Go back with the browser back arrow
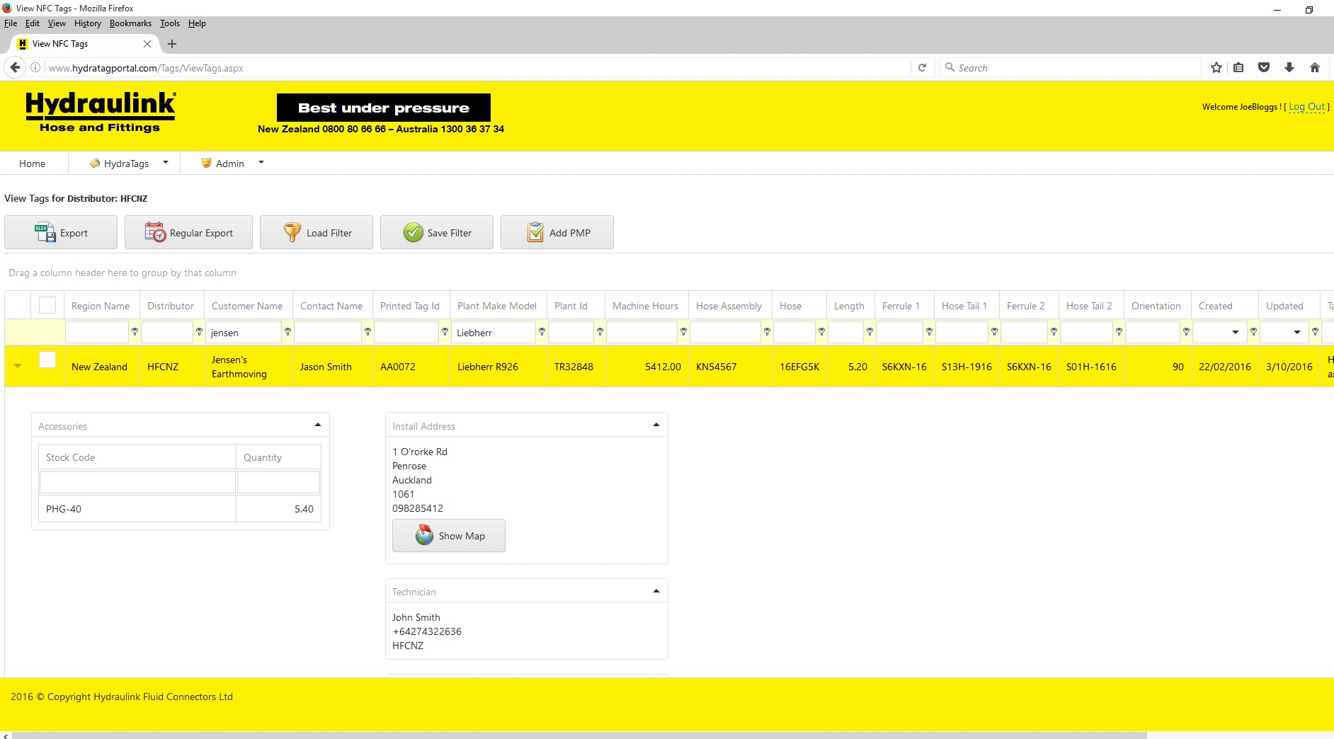Screen dimensions: 1334x739 pyautogui.click(x=15, y=68)
